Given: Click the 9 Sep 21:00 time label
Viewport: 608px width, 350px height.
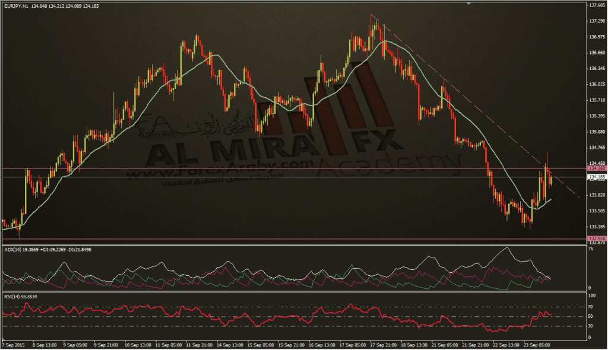Looking at the screenshot, I should pos(106,345).
